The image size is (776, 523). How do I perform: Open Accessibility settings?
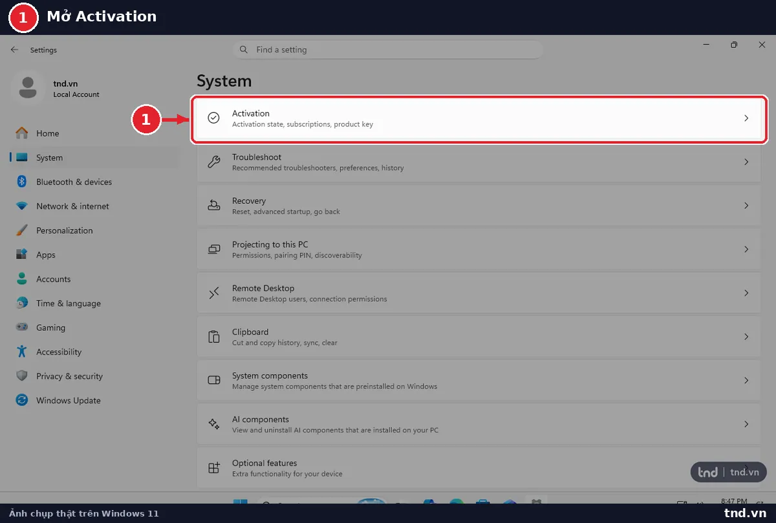click(94, 351)
